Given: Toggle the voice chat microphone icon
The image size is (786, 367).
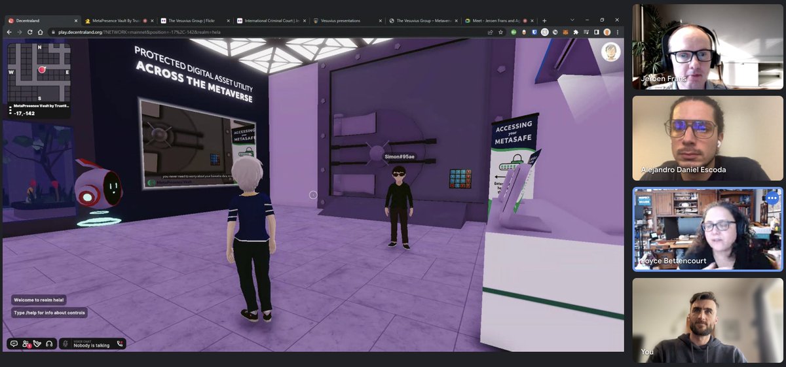Looking at the screenshot, I should (x=65, y=344).
